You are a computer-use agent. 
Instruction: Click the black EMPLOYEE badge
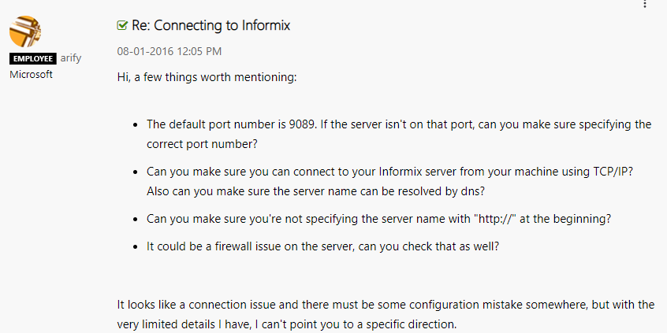pos(33,58)
